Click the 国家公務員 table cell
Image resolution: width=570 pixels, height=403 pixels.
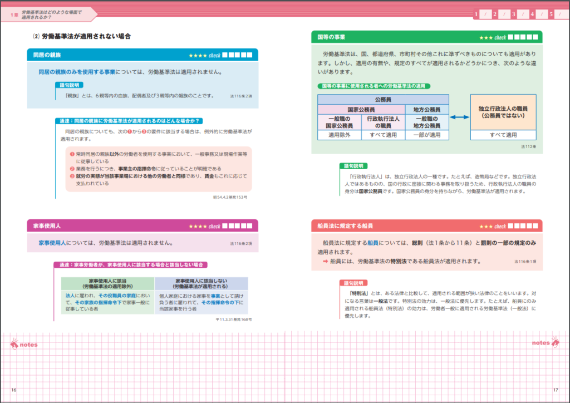click(361, 110)
